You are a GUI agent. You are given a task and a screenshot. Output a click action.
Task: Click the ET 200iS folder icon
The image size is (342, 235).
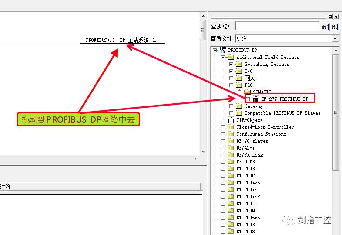point(231,190)
